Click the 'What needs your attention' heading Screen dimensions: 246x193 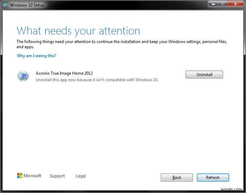(x=78, y=31)
